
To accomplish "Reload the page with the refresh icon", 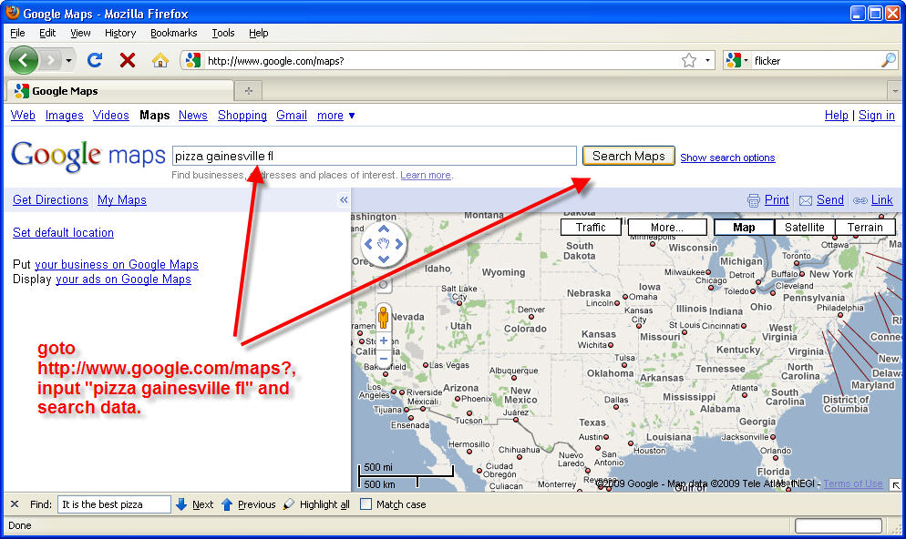I will [x=95, y=60].
